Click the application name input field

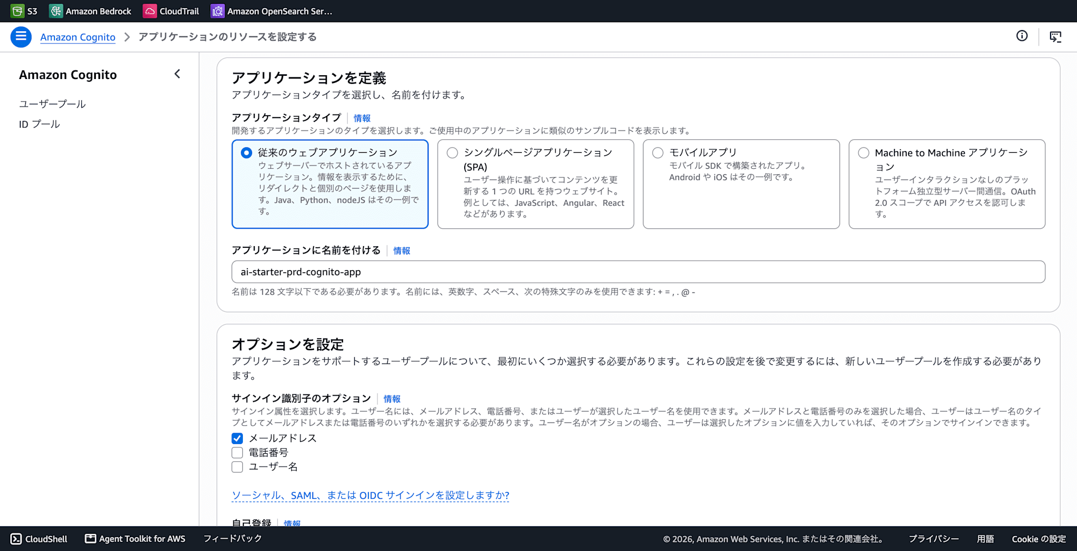638,272
